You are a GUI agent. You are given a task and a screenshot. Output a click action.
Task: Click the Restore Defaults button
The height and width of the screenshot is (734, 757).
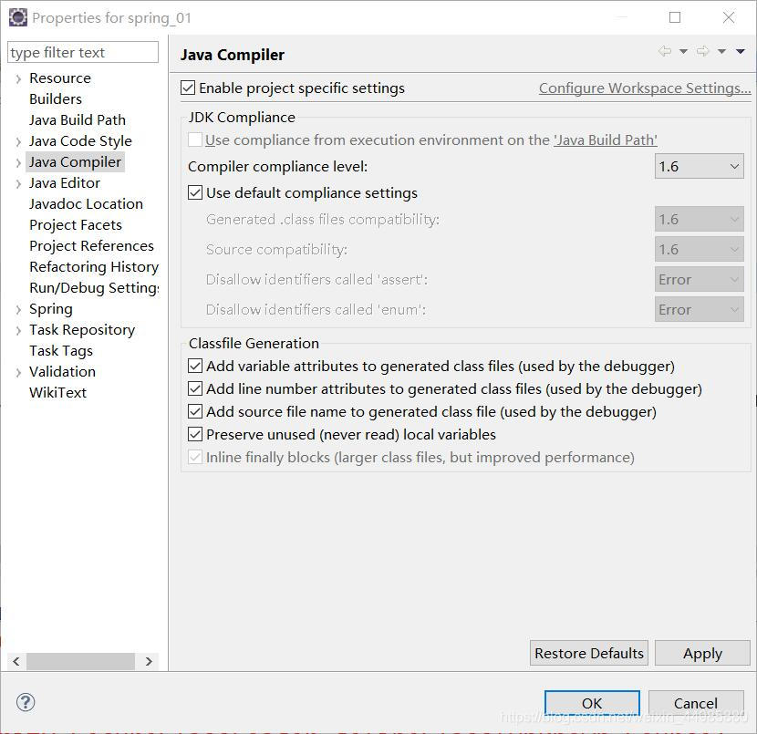click(x=589, y=653)
